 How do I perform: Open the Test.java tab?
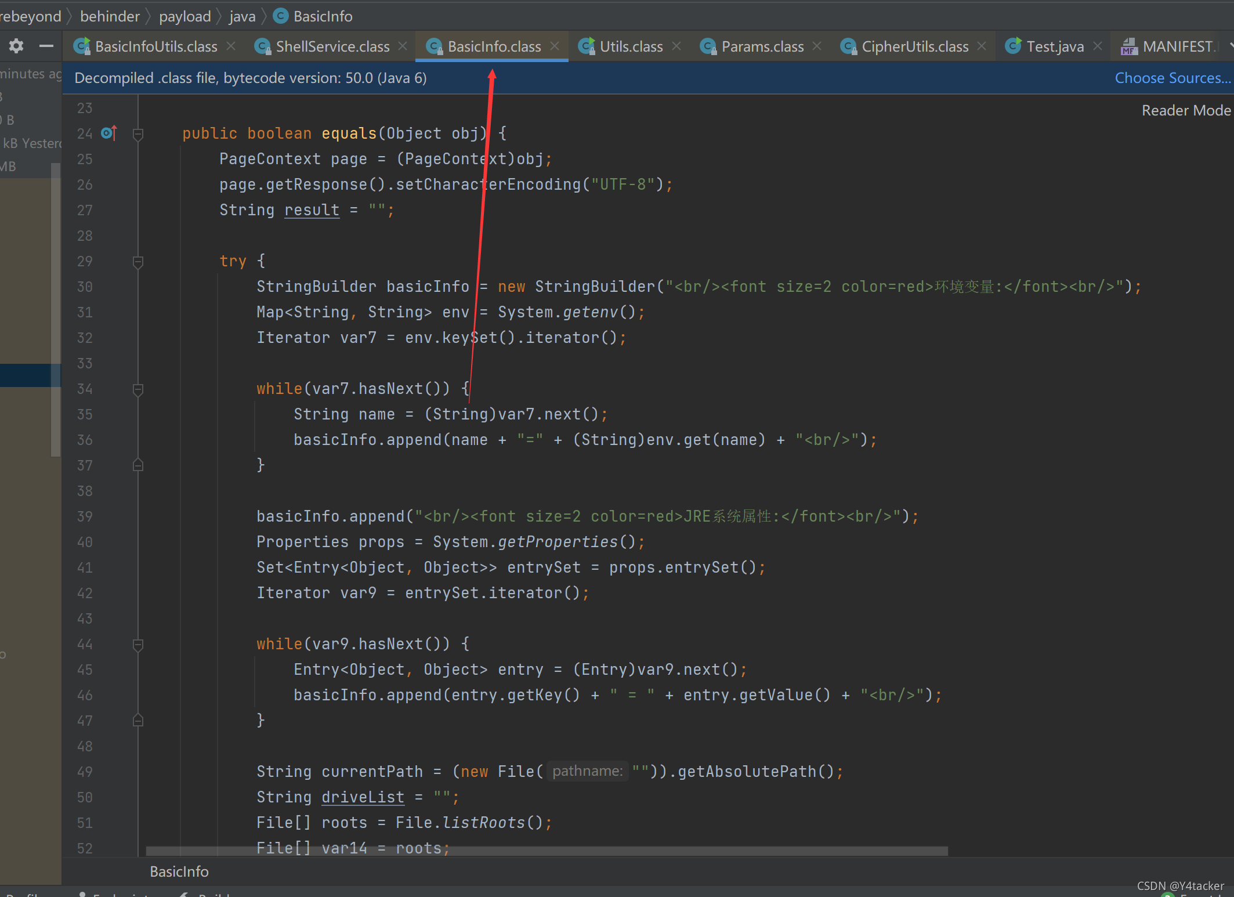[1054, 46]
